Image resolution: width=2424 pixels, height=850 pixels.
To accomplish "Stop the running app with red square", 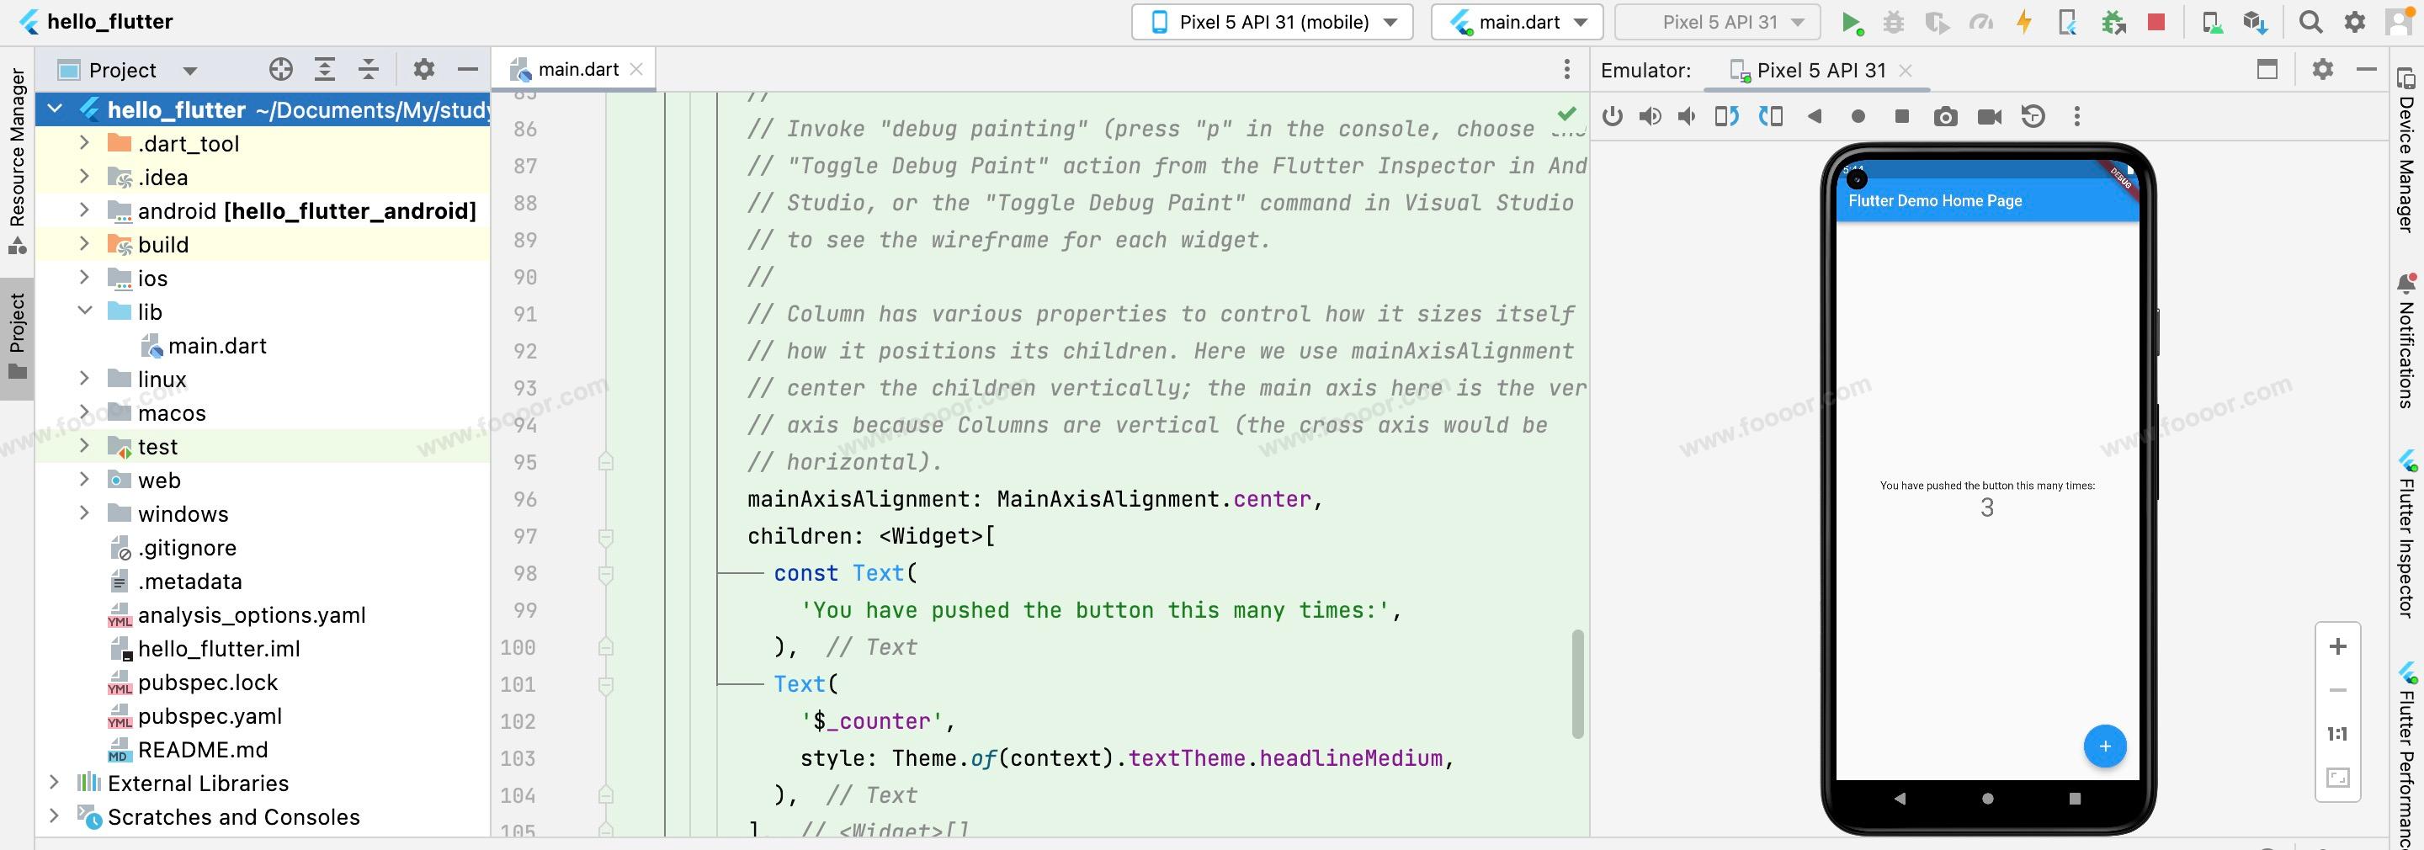I will click(2156, 23).
